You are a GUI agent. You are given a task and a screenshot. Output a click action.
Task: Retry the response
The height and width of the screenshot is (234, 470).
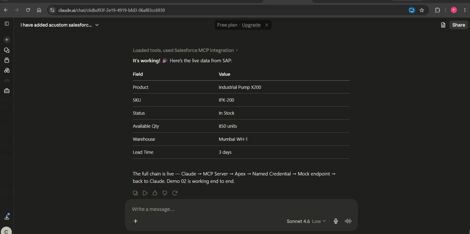click(x=175, y=193)
